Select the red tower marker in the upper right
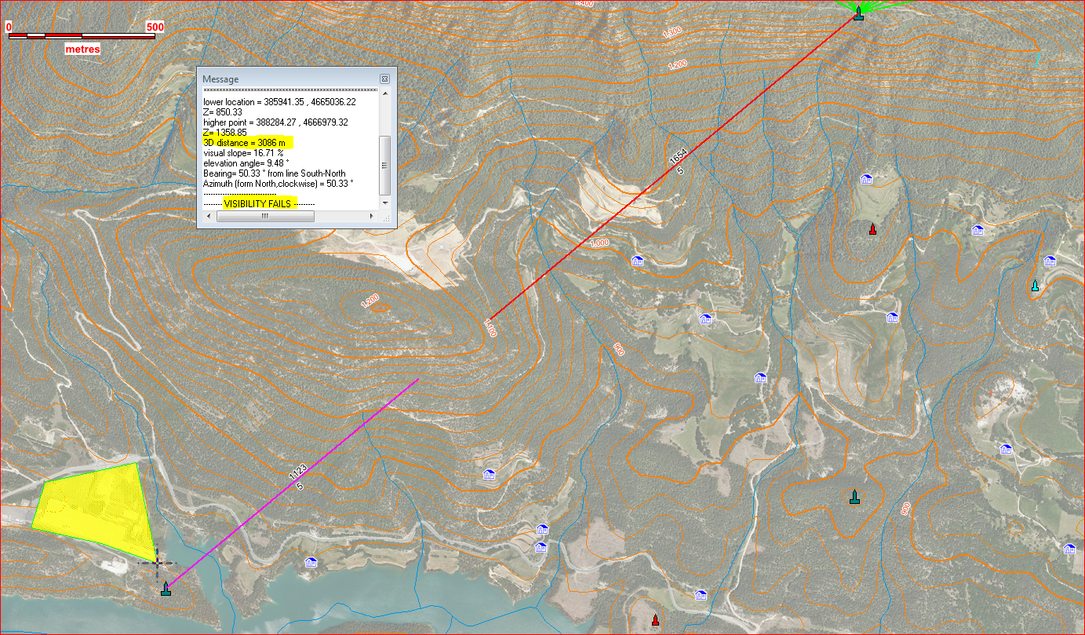This screenshot has height=635, width=1085. pyautogui.click(x=872, y=229)
